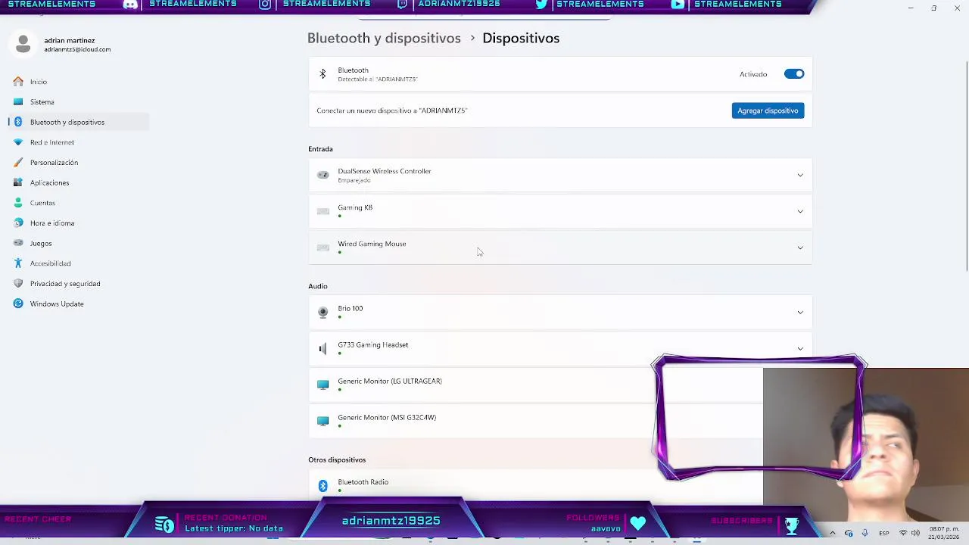Click the Wi-Fi icon in system tray
This screenshot has width=969, height=545.
click(x=902, y=533)
